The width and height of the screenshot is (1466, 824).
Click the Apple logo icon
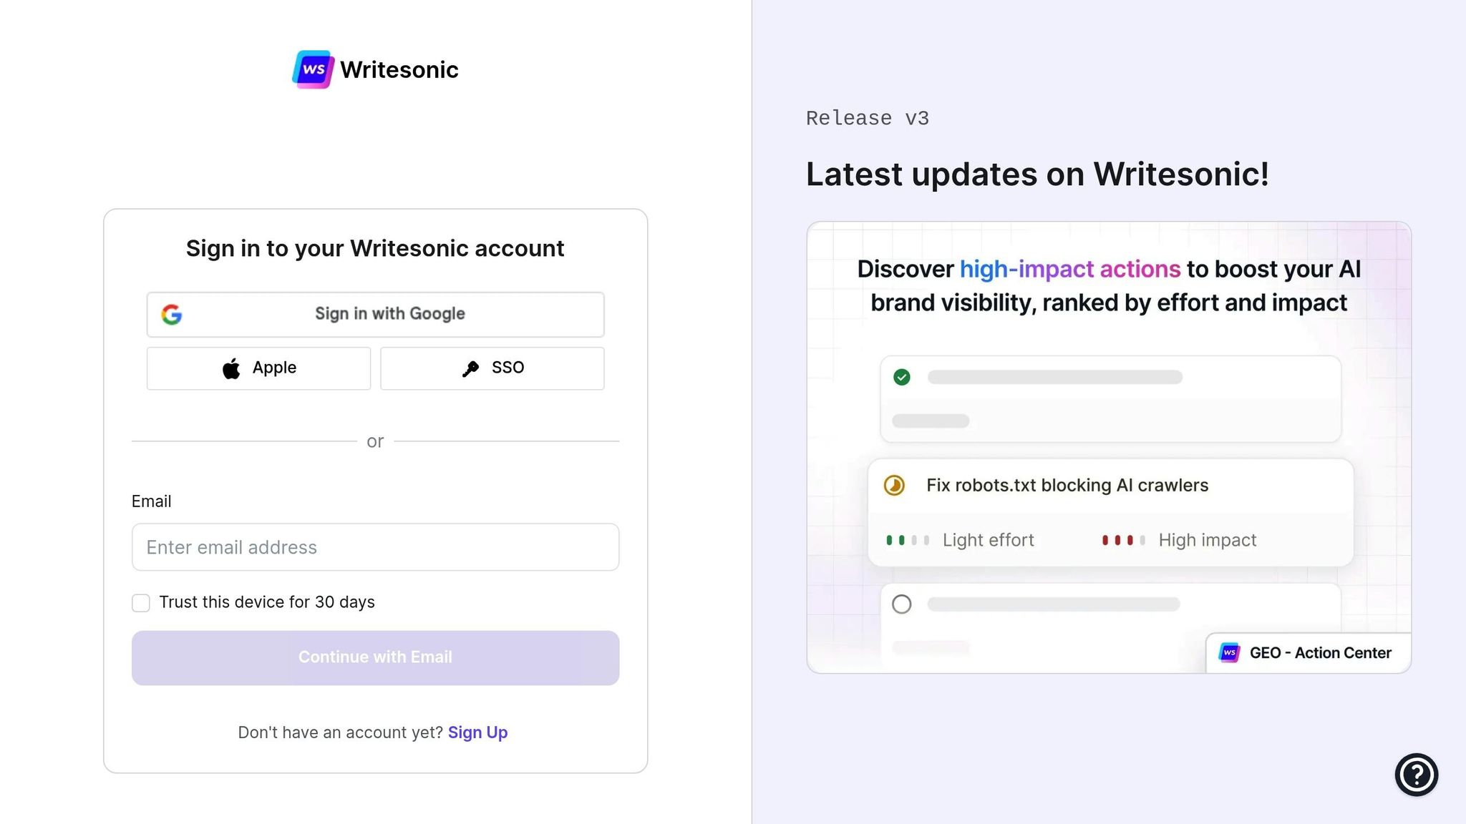(231, 368)
